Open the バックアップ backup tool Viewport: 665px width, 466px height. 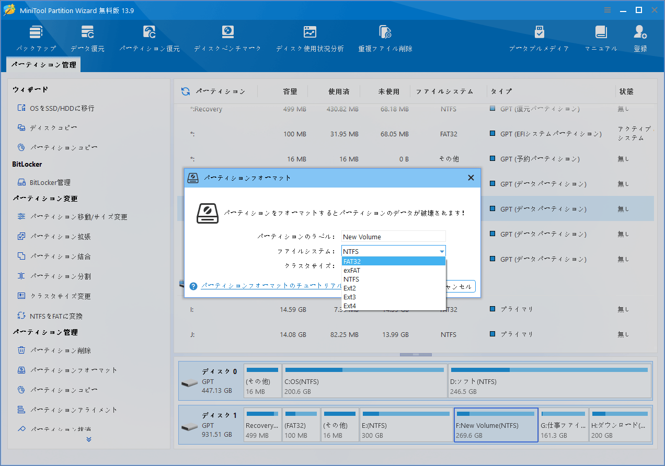[36, 38]
